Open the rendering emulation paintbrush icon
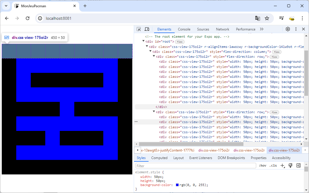This screenshot has width=309, height=193. pyautogui.click(x=290, y=166)
